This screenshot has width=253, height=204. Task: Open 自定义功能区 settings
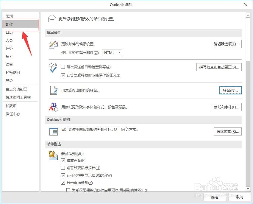(x=21, y=89)
